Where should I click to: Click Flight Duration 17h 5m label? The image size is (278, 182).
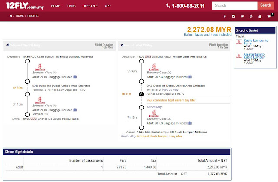coord(218,46)
